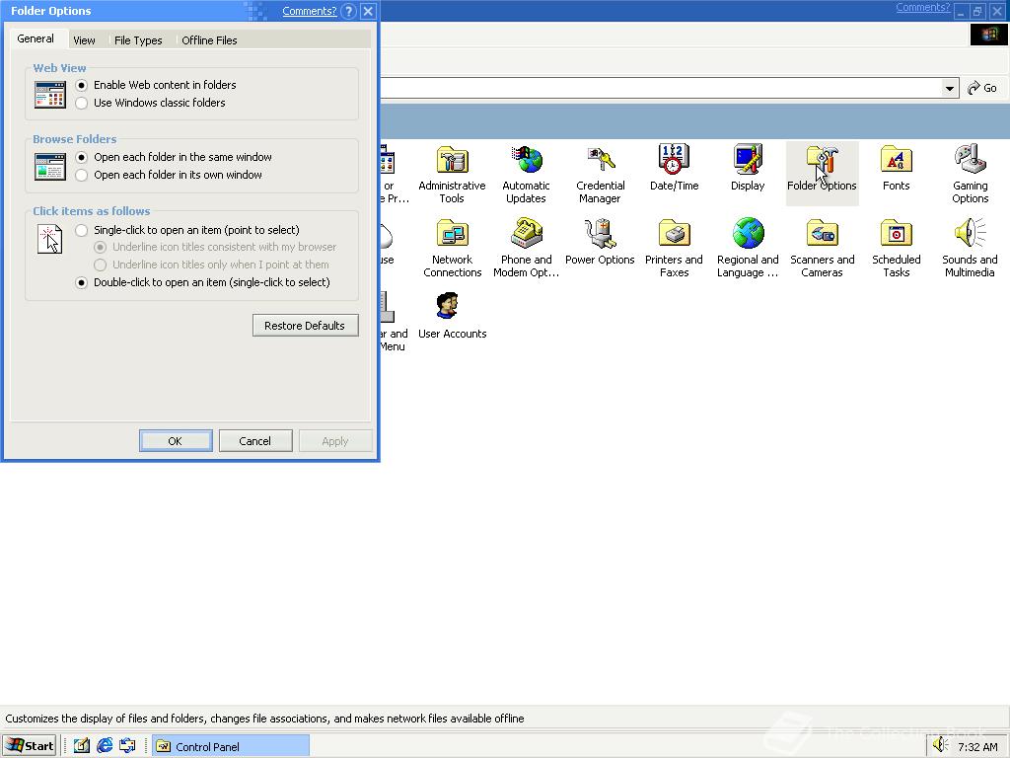Switch to the View tab
The image size is (1010, 758).
85,39
